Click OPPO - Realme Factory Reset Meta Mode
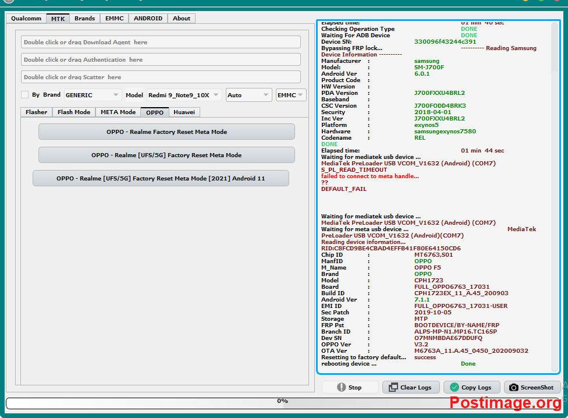568x418 pixels. pos(166,132)
